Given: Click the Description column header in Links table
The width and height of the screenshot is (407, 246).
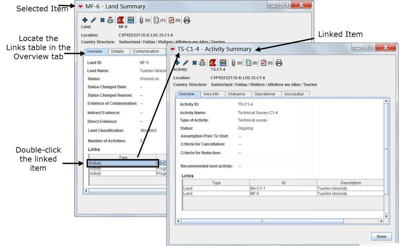Looking at the screenshot, I should 350,183.
